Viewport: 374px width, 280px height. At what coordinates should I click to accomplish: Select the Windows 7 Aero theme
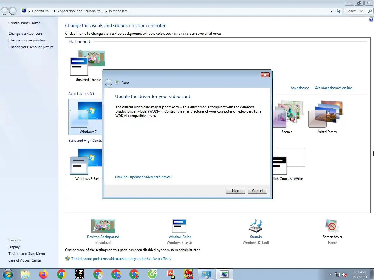point(85,117)
